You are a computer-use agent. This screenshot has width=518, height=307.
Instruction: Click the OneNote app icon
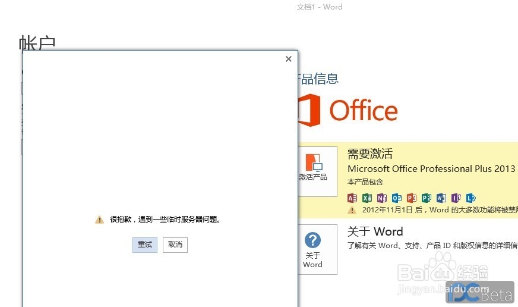(x=382, y=198)
